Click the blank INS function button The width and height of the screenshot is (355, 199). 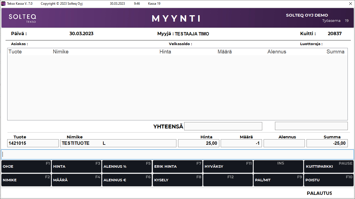(278, 166)
